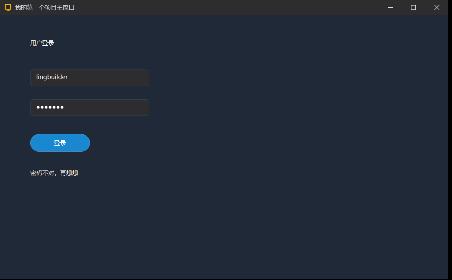Place cursor after the password dots
The height and width of the screenshot is (280, 452).
pyautogui.click(x=65, y=107)
